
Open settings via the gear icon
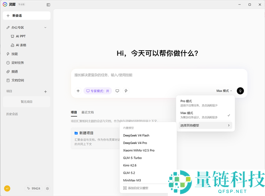click(x=47, y=189)
